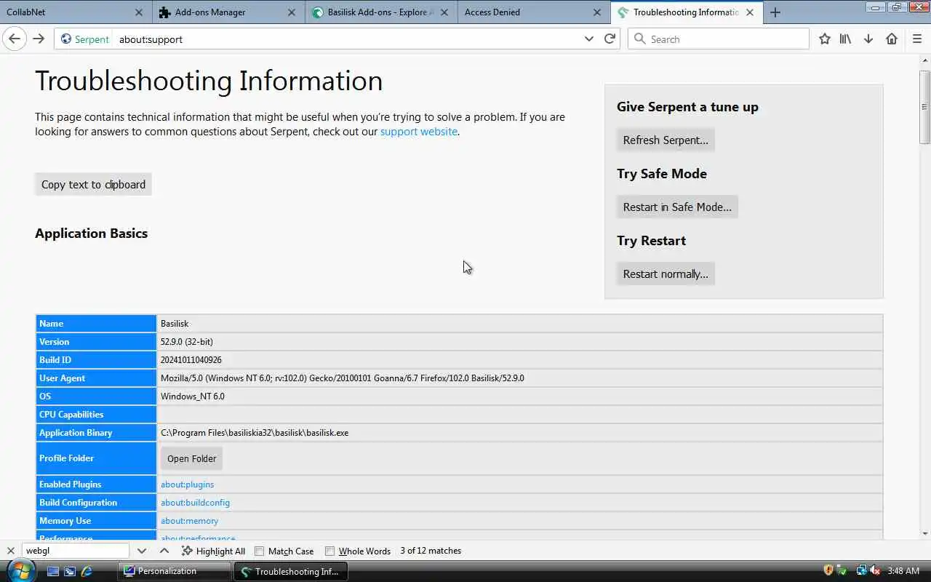
Task: Enable the Whole Words checkbox
Action: 329,551
